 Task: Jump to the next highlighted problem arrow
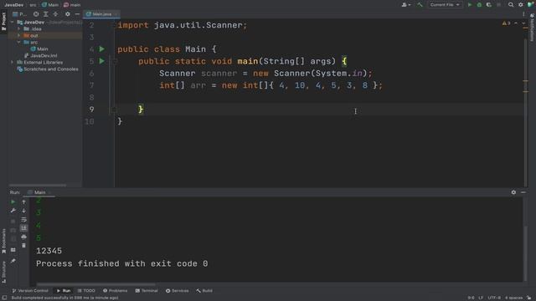click(523, 23)
